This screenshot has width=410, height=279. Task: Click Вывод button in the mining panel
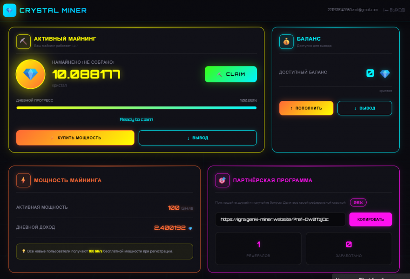[197, 138]
